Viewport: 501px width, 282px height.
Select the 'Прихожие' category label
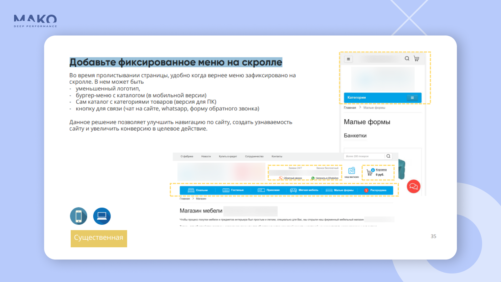point(273,190)
